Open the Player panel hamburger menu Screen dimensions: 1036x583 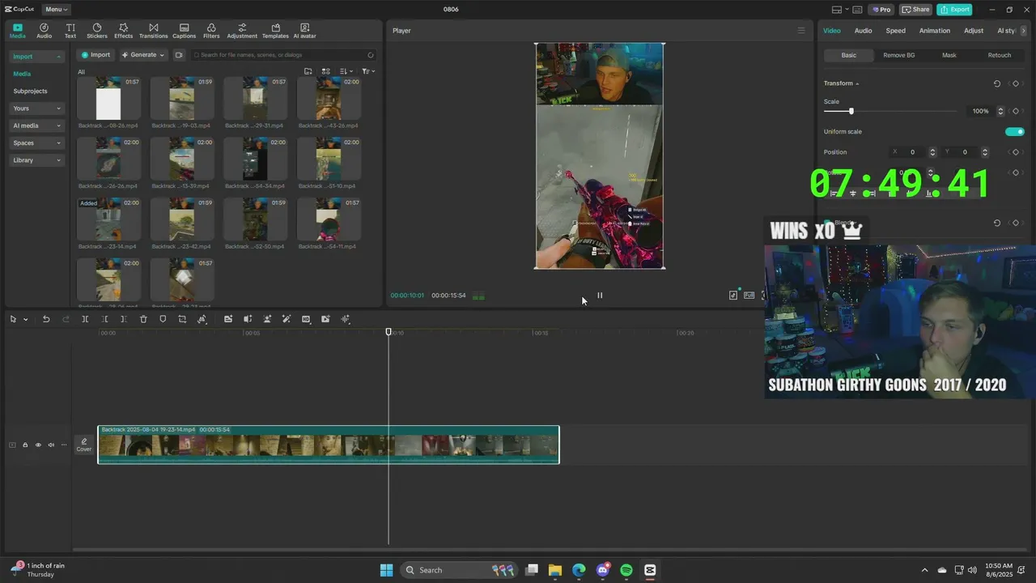click(801, 31)
